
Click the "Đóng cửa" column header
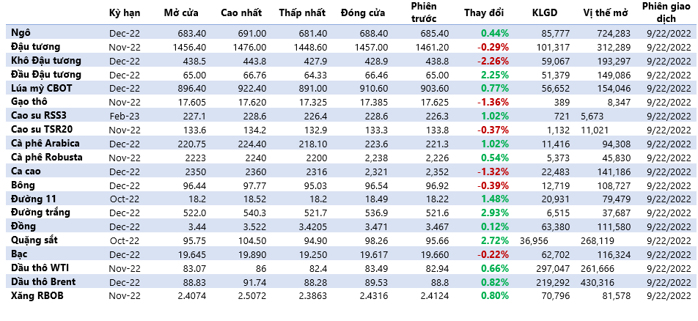click(x=364, y=13)
